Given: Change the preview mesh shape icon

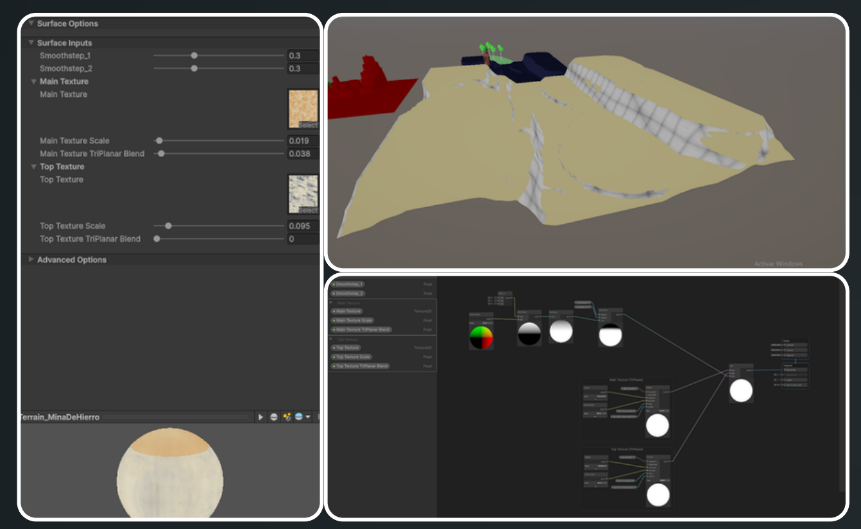Looking at the screenshot, I should [274, 417].
